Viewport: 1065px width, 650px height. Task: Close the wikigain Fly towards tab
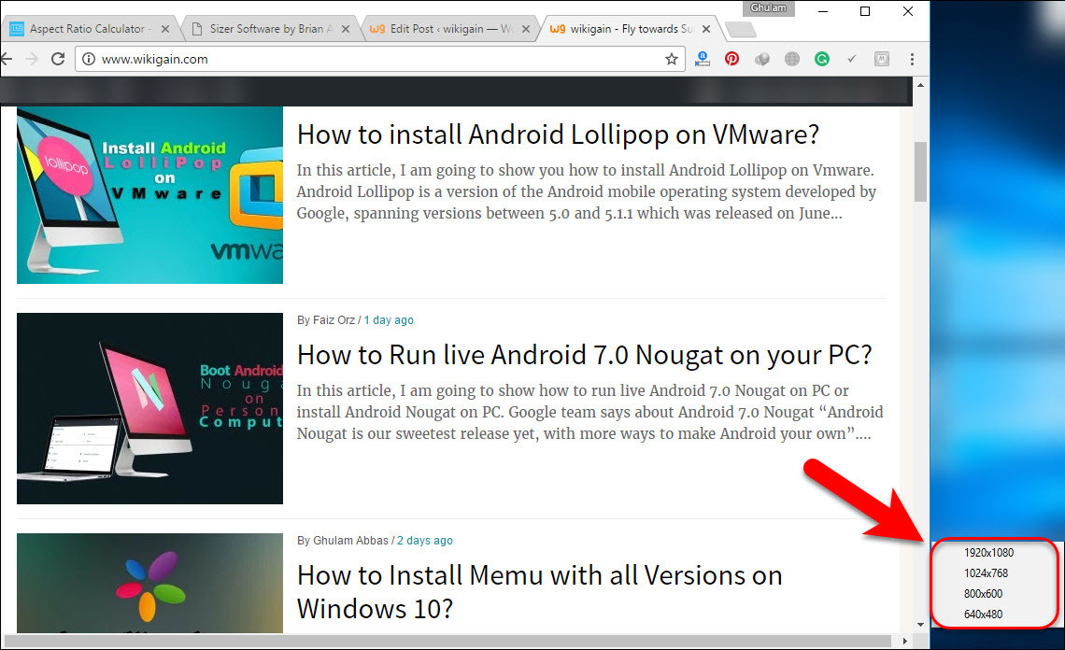tap(706, 29)
